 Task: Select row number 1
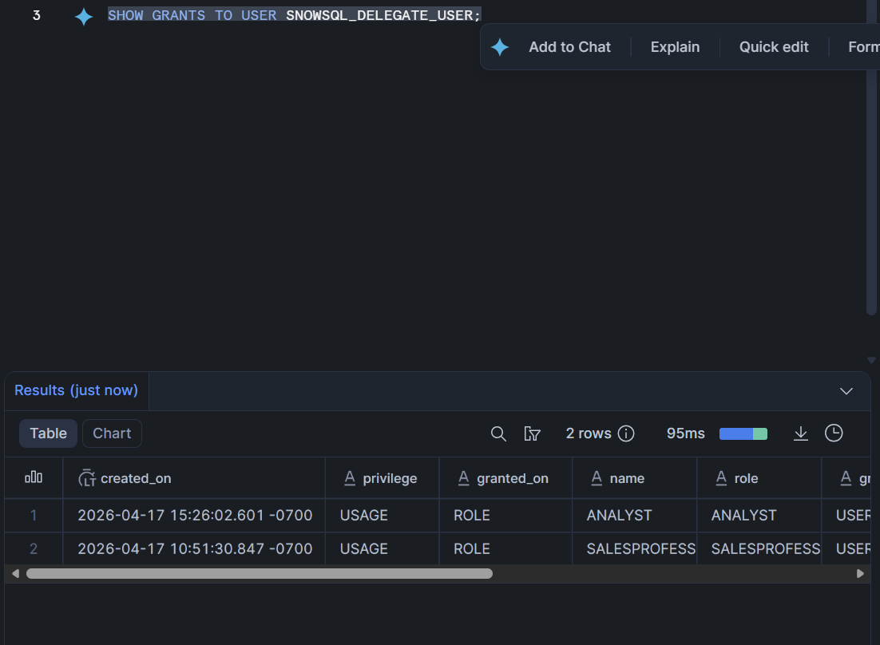coord(34,516)
